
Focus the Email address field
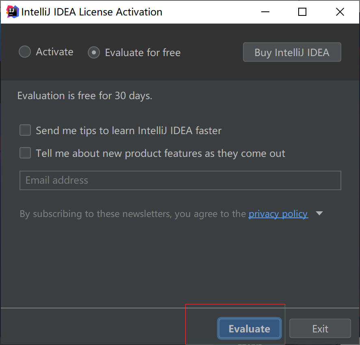click(180, 180)
